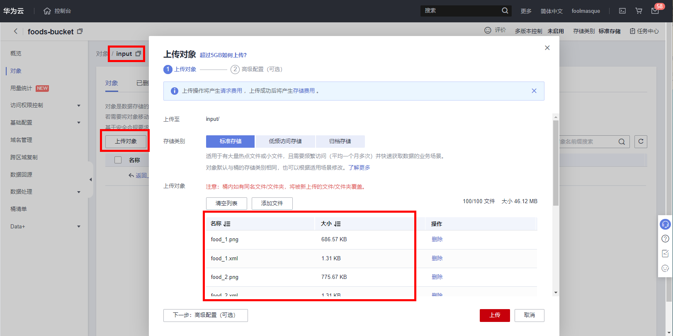Click the red 上传 button
673x336 pixels.
coord(495,315)
